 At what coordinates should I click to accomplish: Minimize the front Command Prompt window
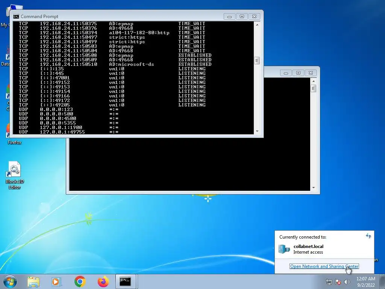click(x=230, y=17)
